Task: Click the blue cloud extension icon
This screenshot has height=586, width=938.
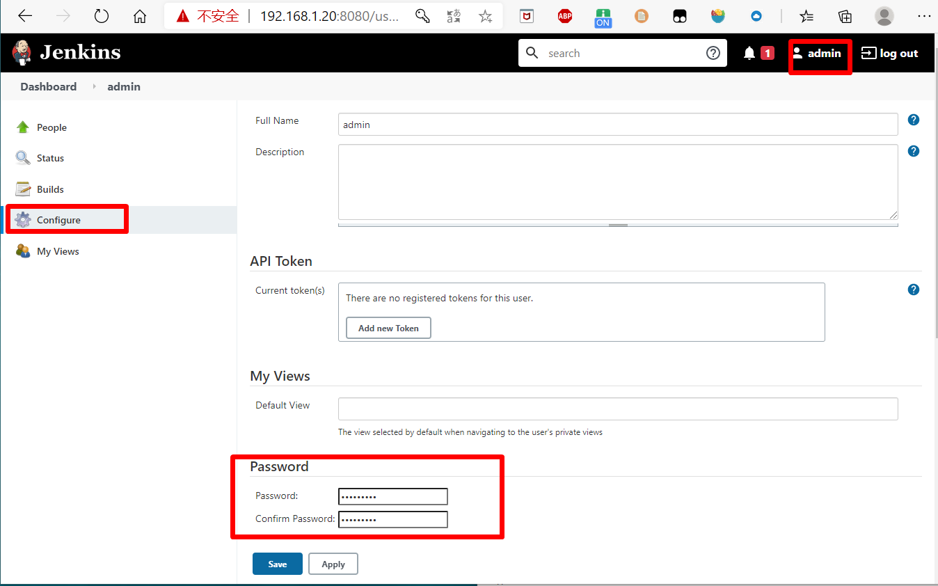Action: 756,16
